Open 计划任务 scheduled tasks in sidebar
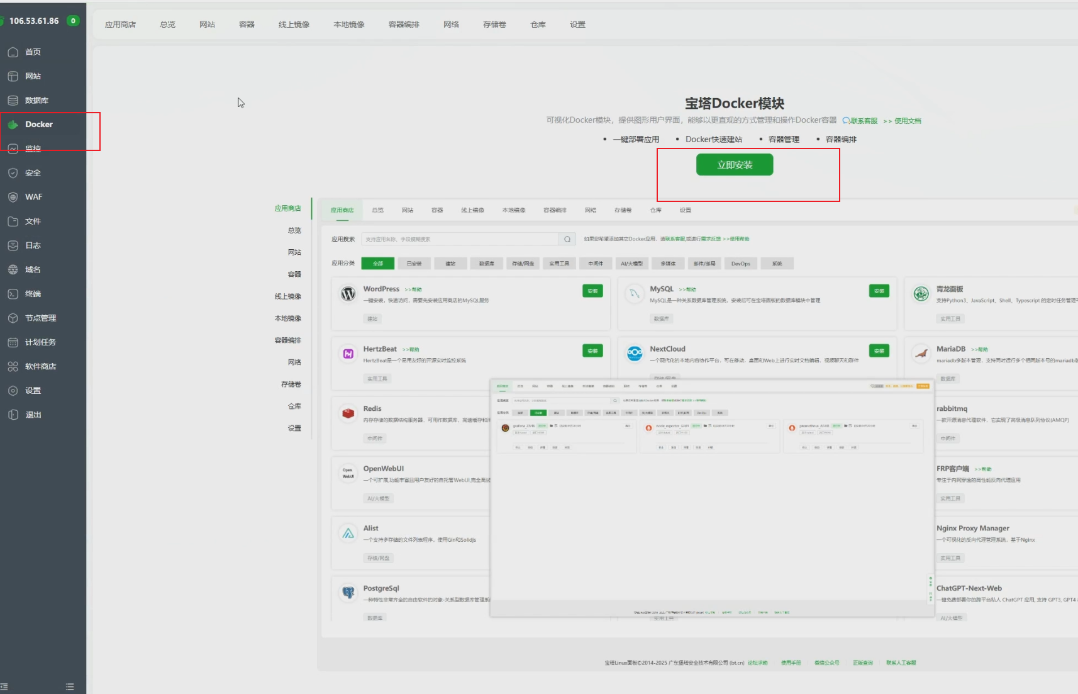The width and height of the screenshot is (1078, 694). [40, 342]
